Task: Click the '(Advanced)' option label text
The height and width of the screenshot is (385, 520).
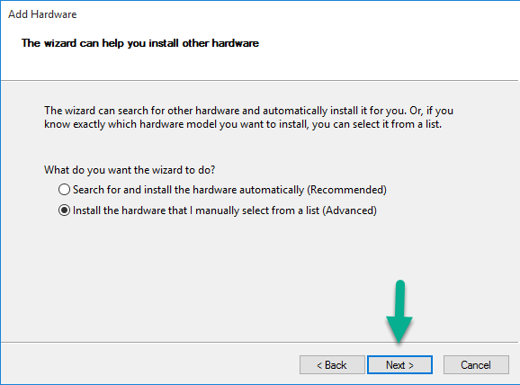Action: pos(350,210)
